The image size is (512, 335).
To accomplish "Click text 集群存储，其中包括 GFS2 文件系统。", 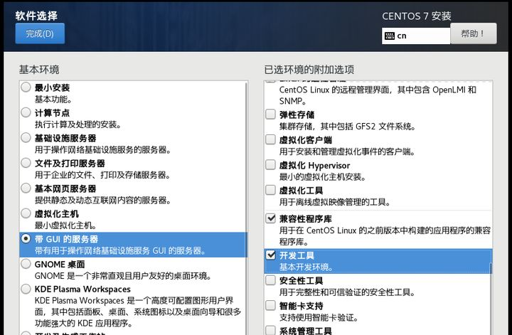I will click(348, 127).
